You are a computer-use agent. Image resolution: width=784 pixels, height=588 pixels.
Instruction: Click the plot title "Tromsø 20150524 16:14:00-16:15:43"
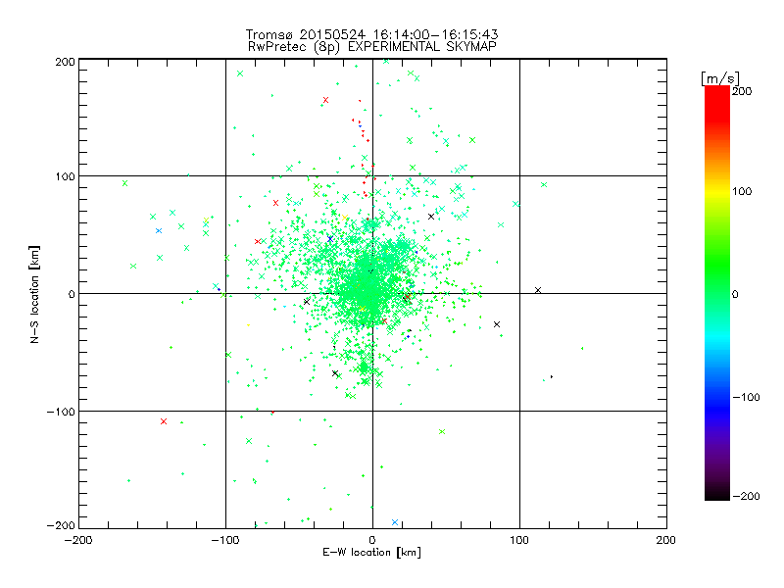pos(371,34)
